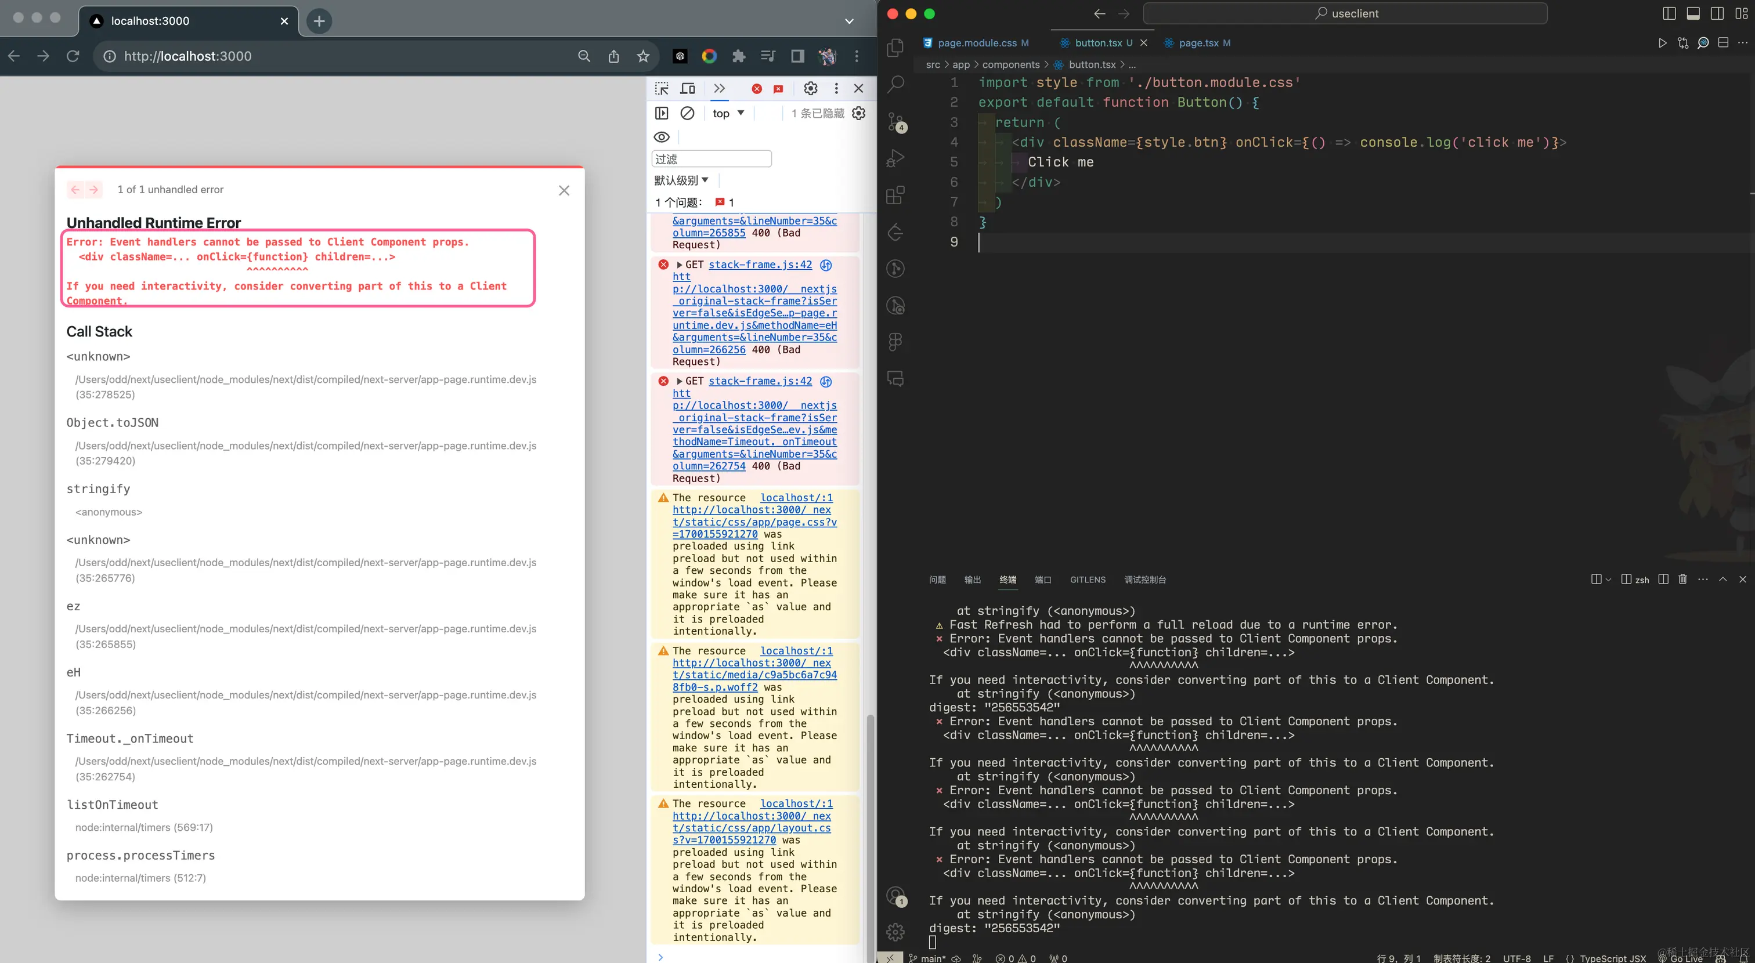The image size is (1755, 963).
Task: Open editor More Actions ellipsis
Action: coord(1743,43)
